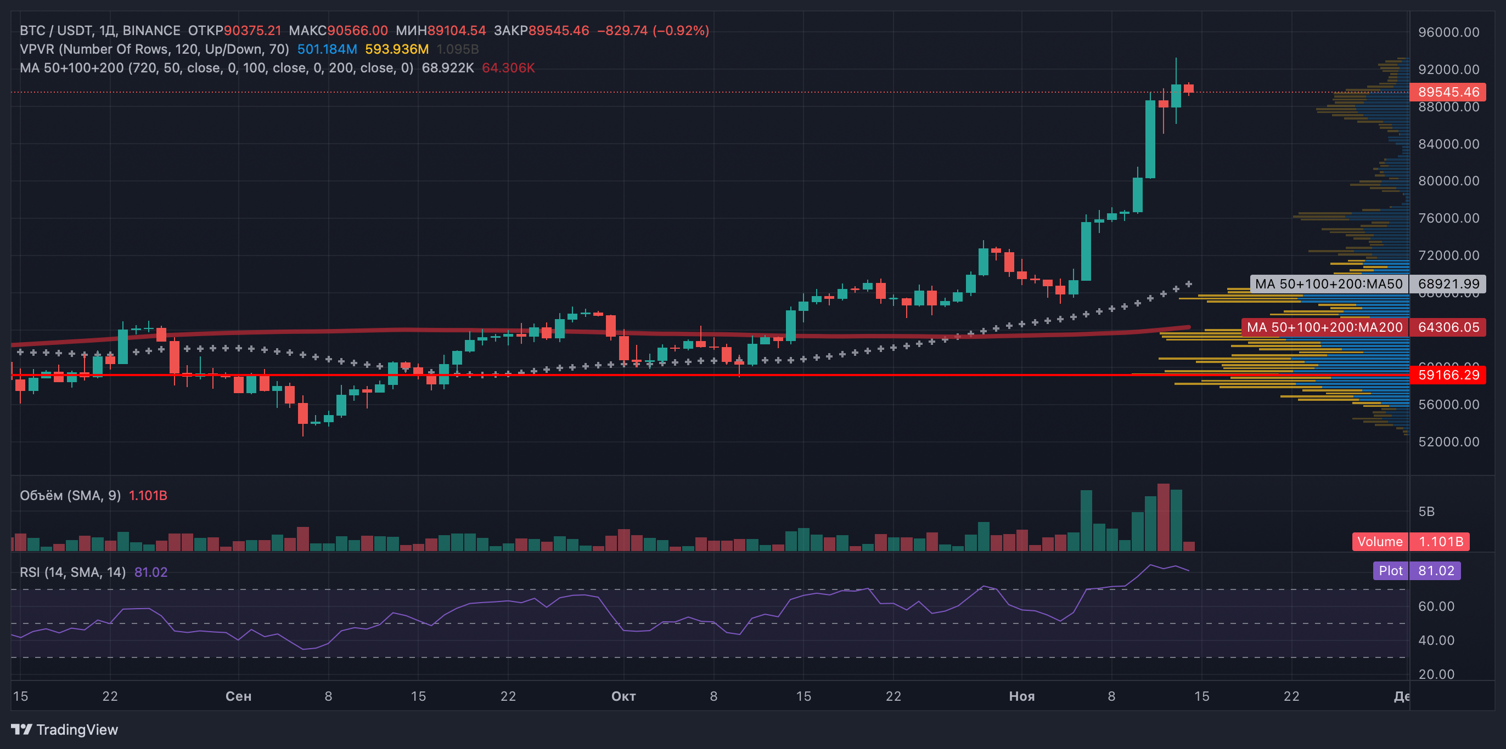Click the 20.00 RSI scale label
This screenshot has height=749, width=1506.
1436,674
